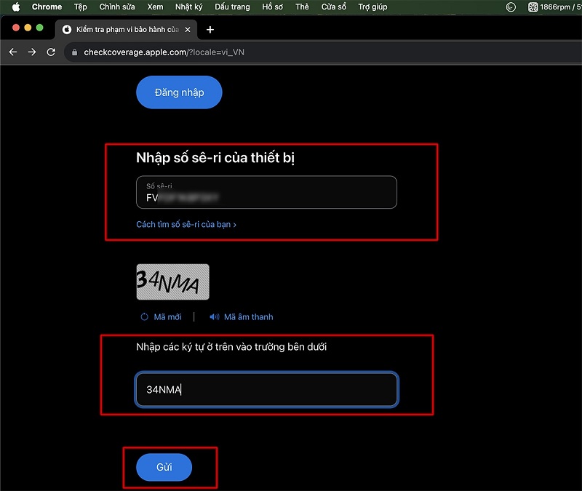Click the lock icon in the address bar
Screen dimensions: 582x491
pos(74,52)
